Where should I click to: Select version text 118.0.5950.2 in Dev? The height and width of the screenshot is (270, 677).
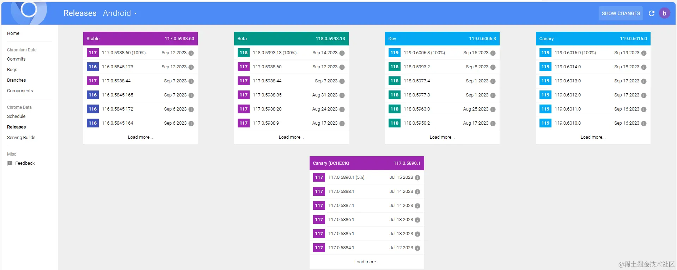pos(417,123)
